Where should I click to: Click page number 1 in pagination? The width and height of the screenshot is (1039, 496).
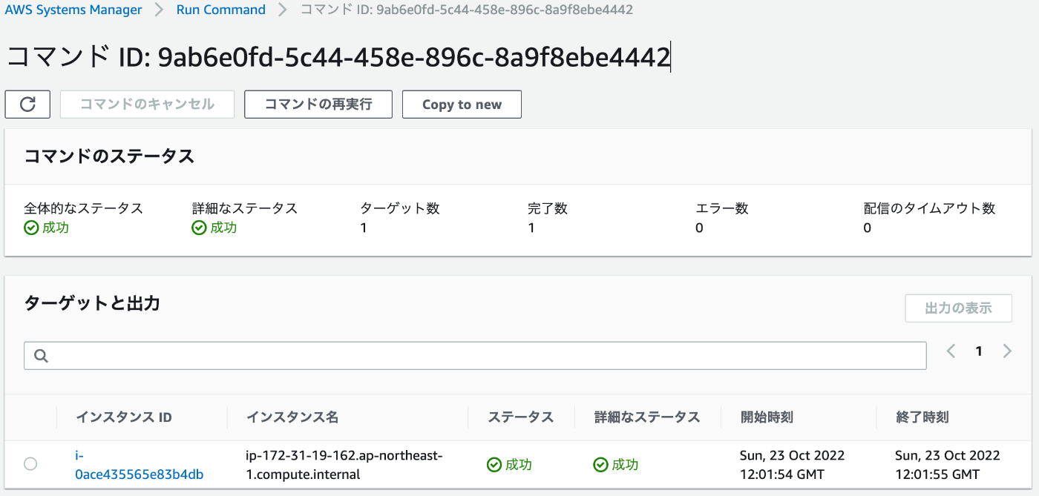(979, 351)
